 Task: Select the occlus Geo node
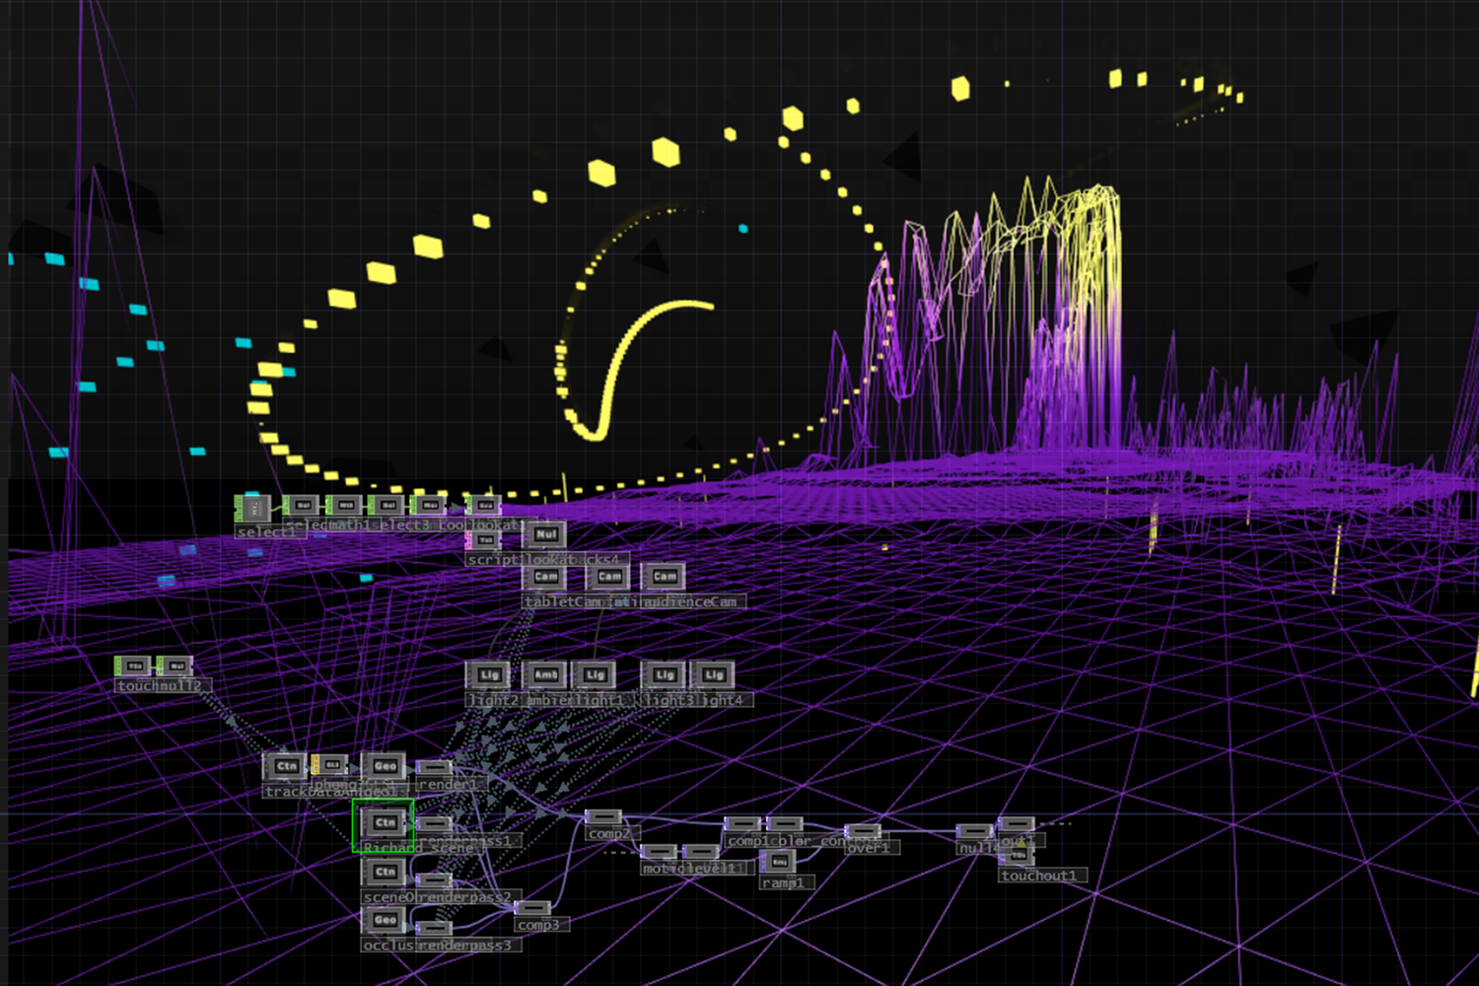point(384,920)
